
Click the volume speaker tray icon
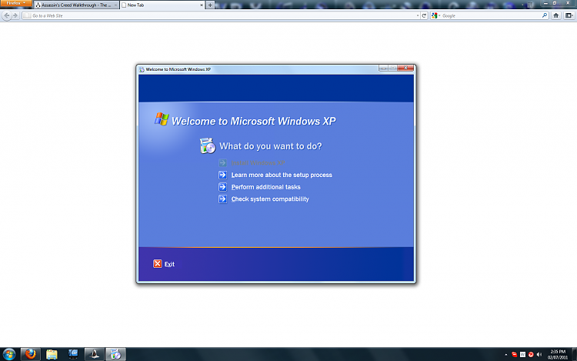(539, 354)
